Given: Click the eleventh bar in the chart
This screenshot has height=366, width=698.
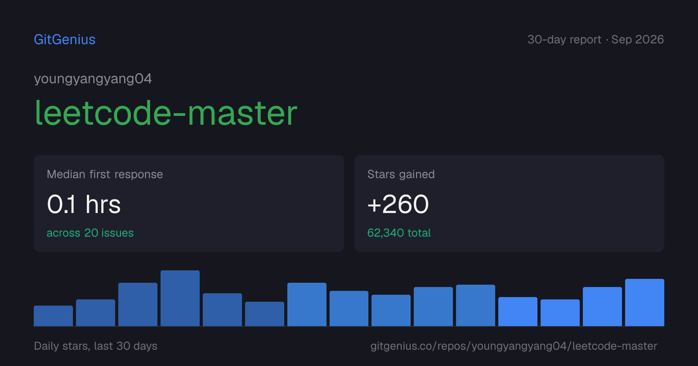Looking at the screenshot, I should (x=475, y=305).
